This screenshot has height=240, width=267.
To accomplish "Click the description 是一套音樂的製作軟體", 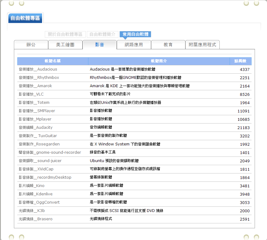I will tap(108, 136).
